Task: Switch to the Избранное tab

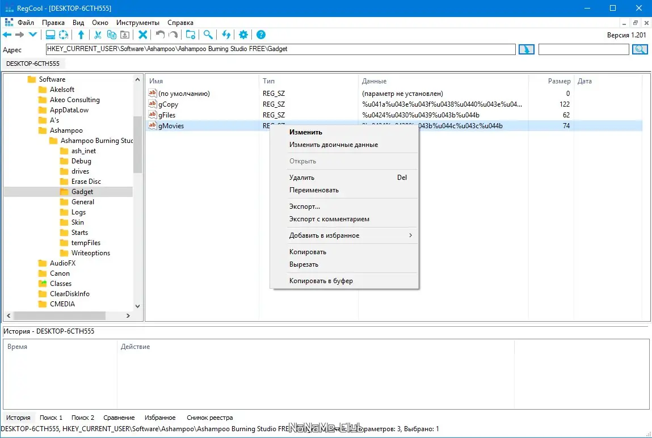Action: tap(160, 418)
